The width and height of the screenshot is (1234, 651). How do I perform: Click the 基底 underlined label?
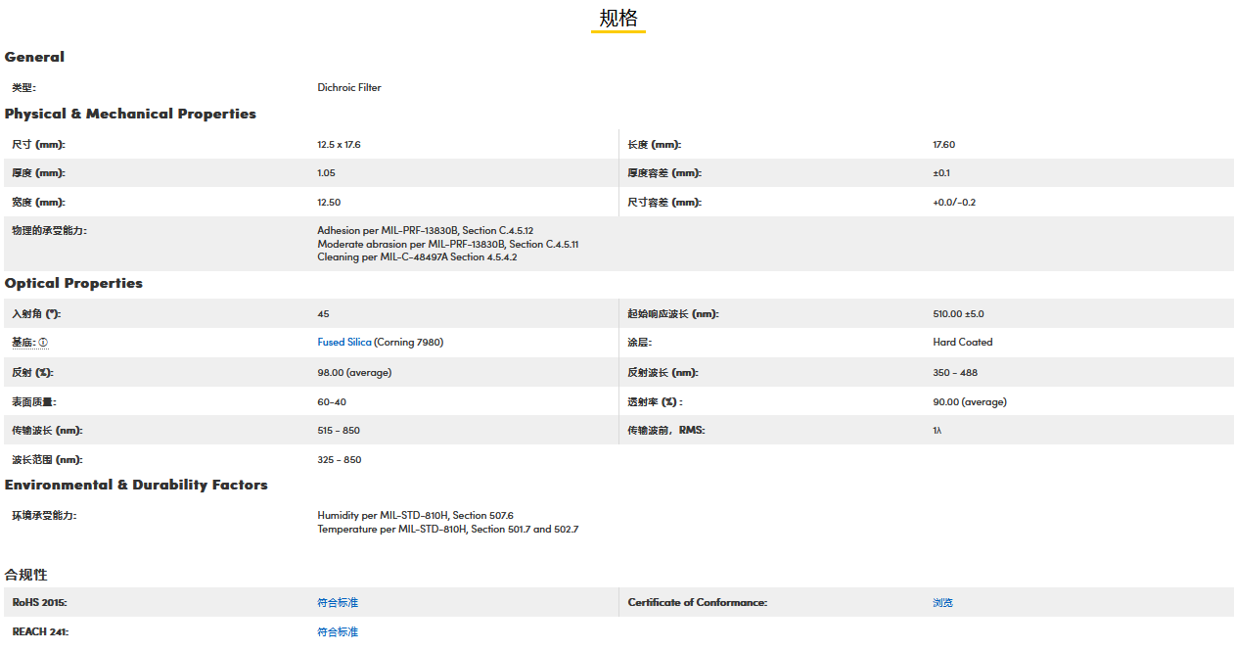23,343
